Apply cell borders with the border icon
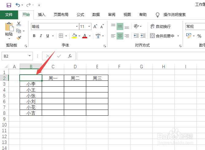Image resolution: width=205 pixels, height=150 pixels. pyautogui.click(x=61, y=36)
